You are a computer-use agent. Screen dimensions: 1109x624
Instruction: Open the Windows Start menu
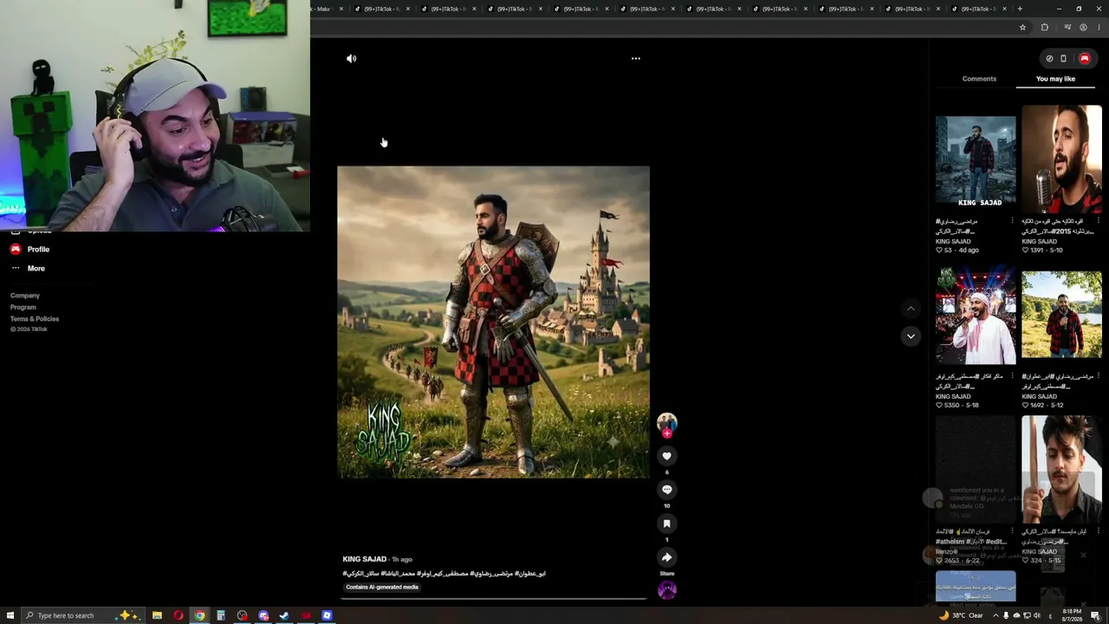[10, 615]
